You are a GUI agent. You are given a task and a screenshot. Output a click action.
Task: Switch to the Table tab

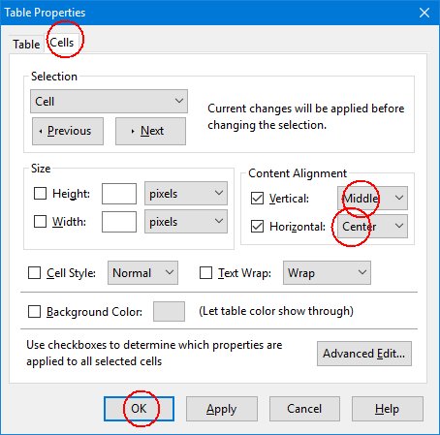tap(26, 45)
